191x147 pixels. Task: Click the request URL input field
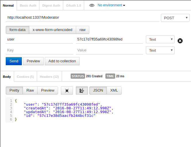coord(82,18)
